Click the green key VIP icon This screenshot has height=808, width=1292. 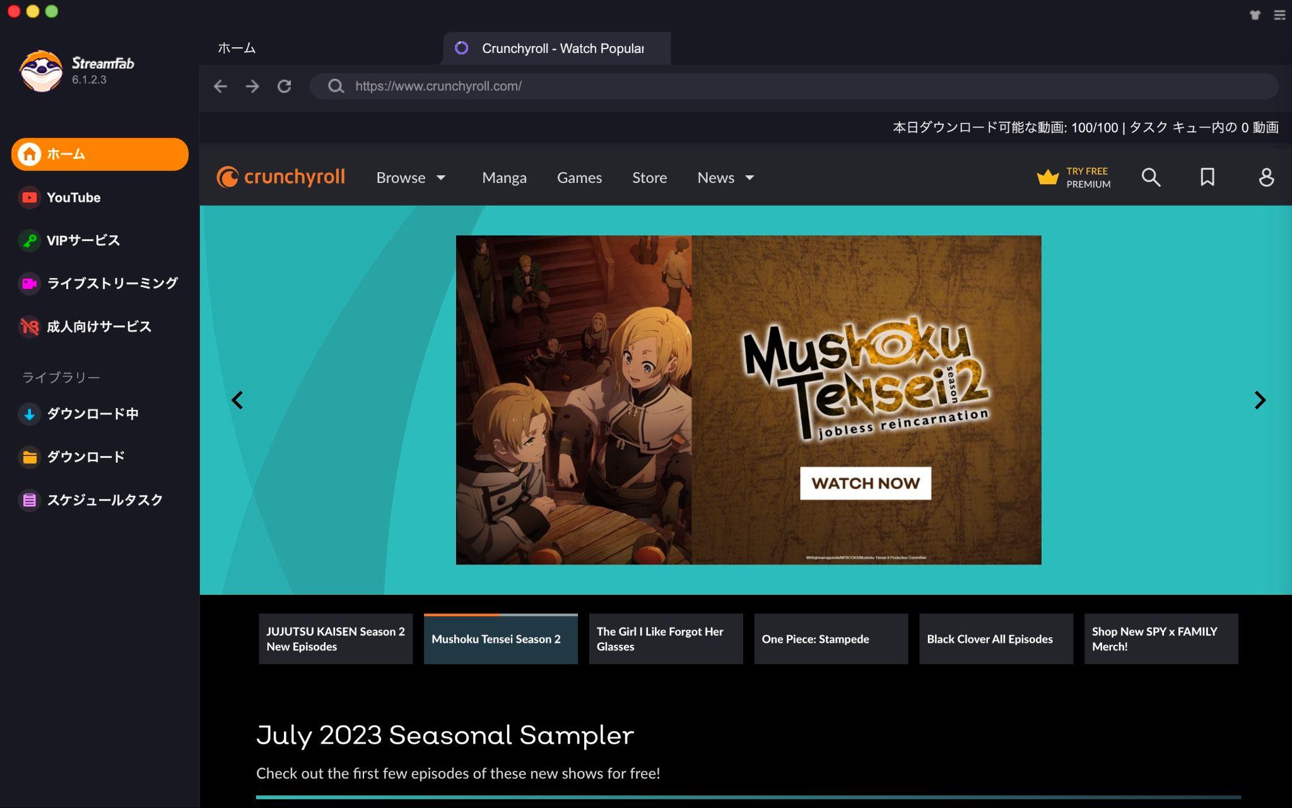click(29, 240)
